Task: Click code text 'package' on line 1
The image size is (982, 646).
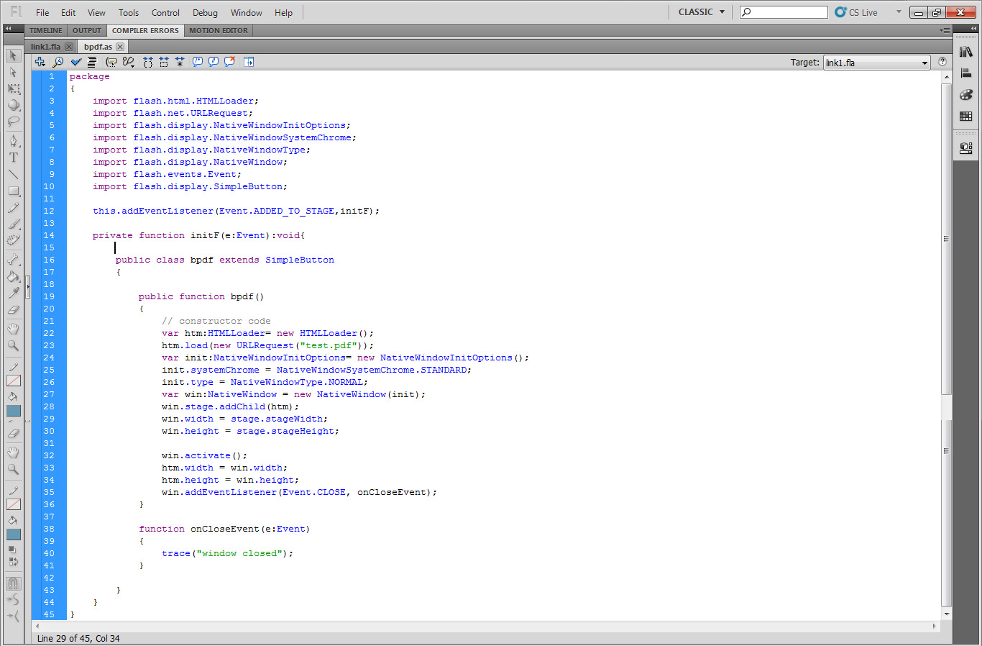Action: click(90, 76)
